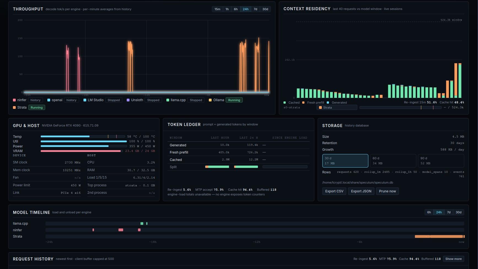Select the 24h throughput range tab
Screen dimensions: 478x269
pos(246,9)
